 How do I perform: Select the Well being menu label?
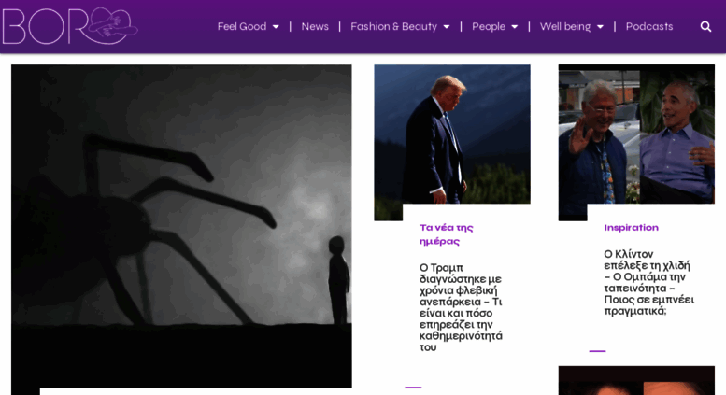[x=565, y=27]
